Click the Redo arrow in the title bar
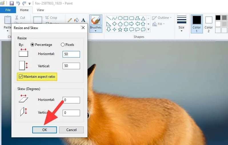 tap(24, 3)
